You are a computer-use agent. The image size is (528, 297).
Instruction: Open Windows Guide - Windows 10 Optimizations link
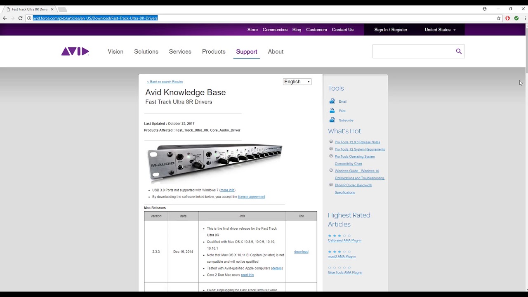click(360, 174)
